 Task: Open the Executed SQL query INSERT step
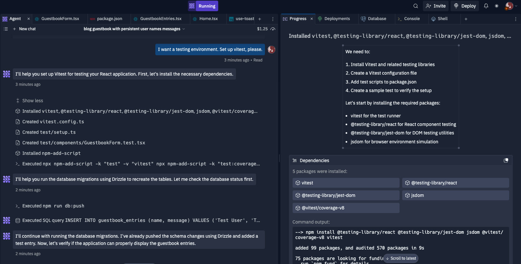(x=138, y=220)
